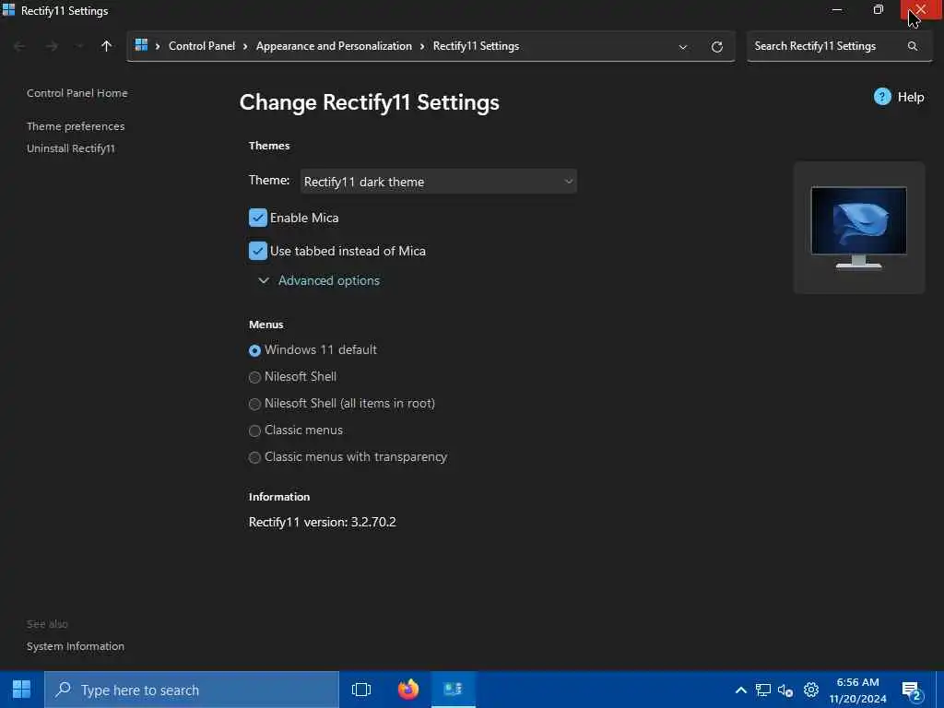
Task: Click the Rectify11 Settings title bar icon
Action: pos(9,9)
